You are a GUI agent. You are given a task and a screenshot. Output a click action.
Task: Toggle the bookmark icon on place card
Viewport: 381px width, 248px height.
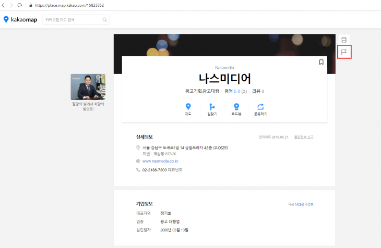point(321,63)
